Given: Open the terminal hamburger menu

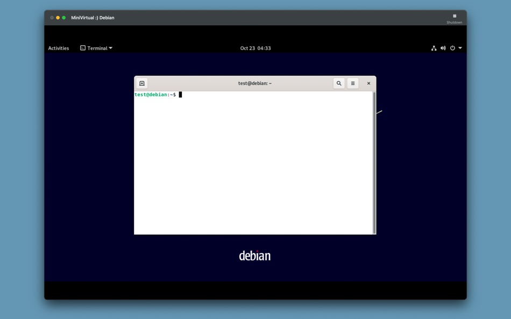Looking at the screenshot, I should tap(353, 83).
